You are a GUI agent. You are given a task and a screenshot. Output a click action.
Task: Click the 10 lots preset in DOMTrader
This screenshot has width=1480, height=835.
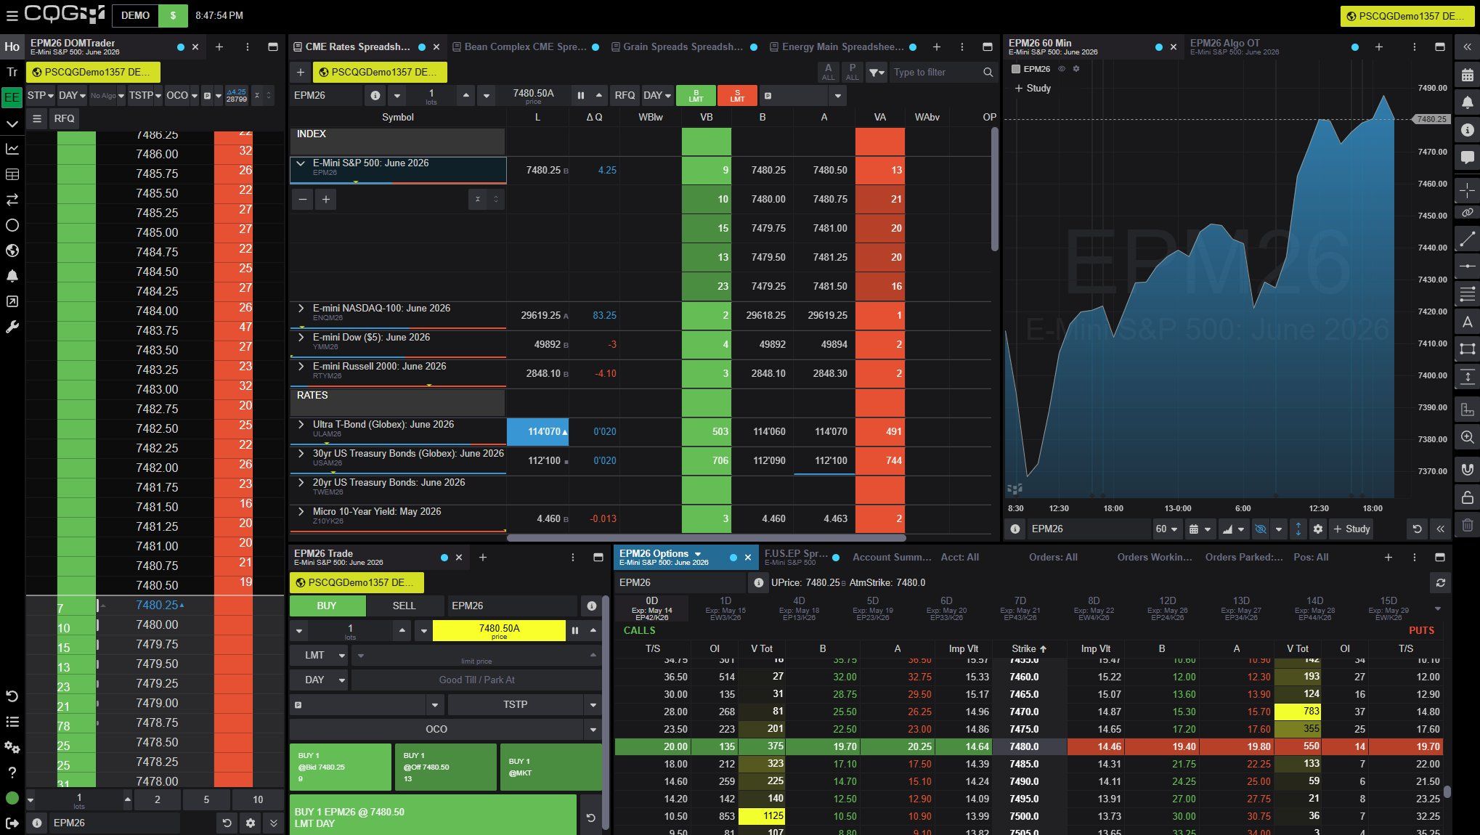coord(258,799)
